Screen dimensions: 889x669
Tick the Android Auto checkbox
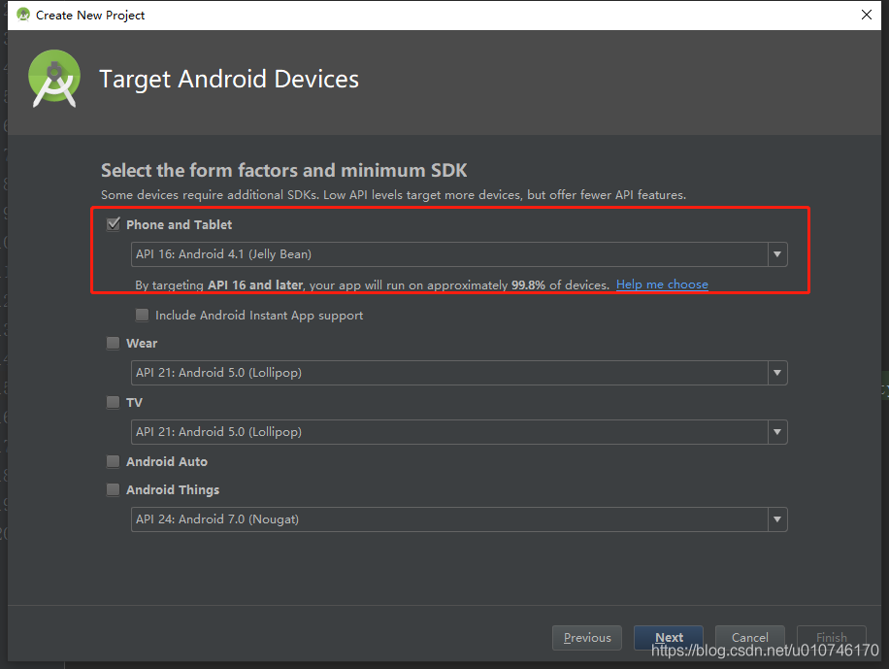pyautogui.click(x=114, y=461)
